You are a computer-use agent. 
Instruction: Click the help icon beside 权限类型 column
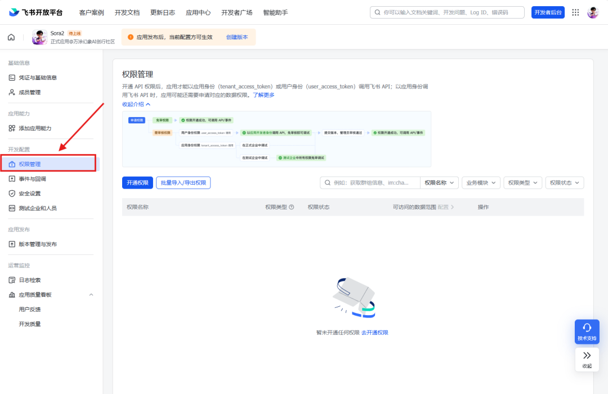point(292,207)
